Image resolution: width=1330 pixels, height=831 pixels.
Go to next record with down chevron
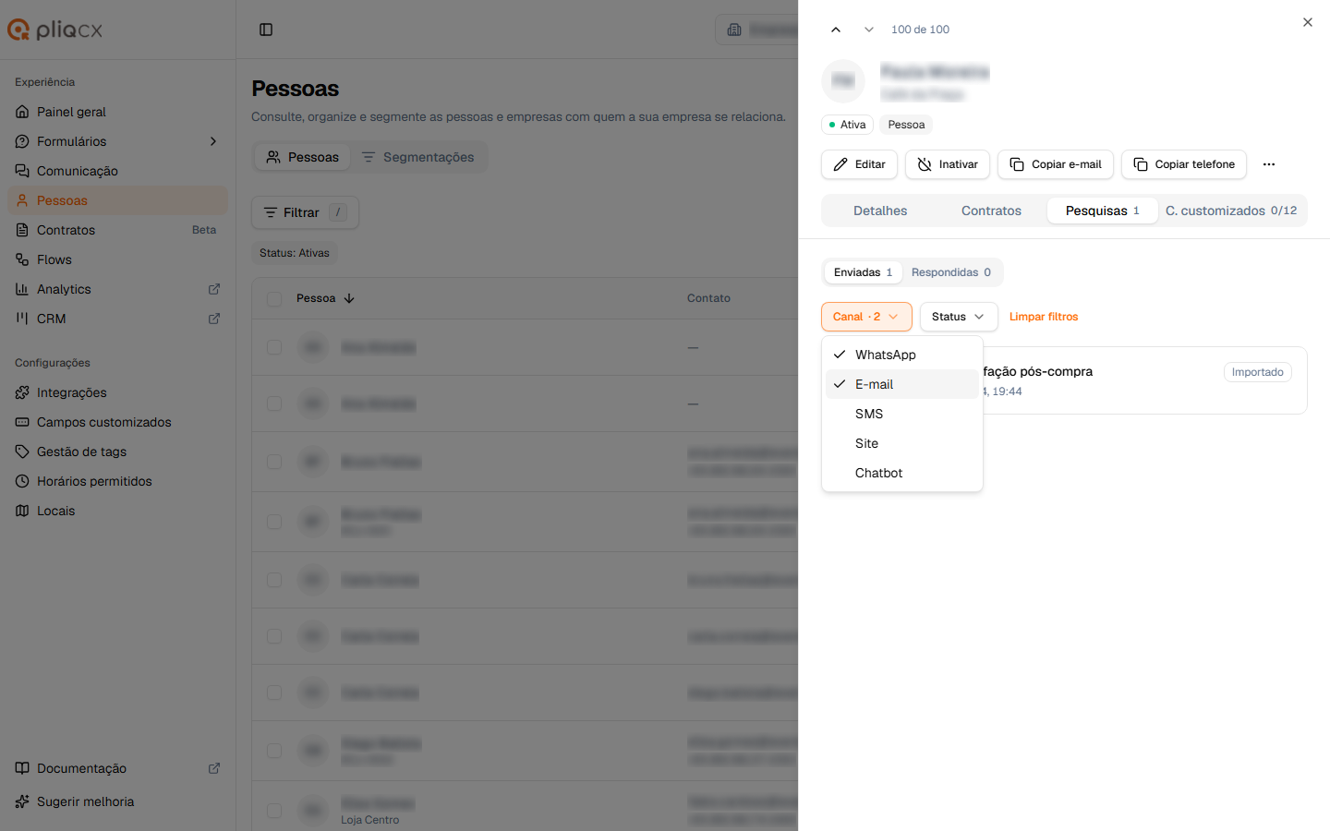pos(869,30)
